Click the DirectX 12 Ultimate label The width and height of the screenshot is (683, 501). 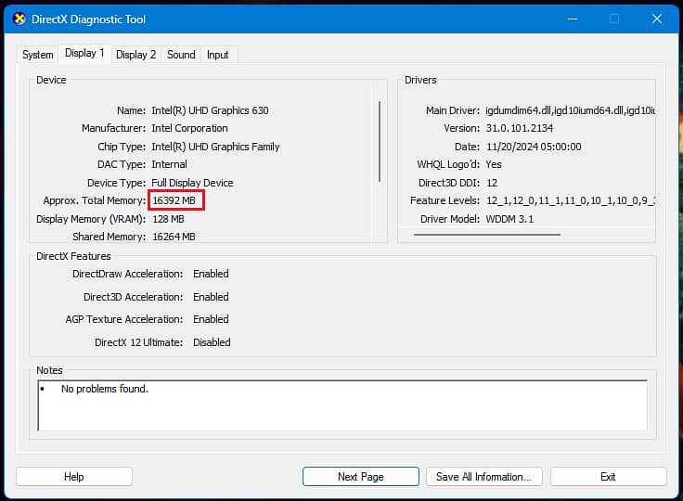pos(139,342)
